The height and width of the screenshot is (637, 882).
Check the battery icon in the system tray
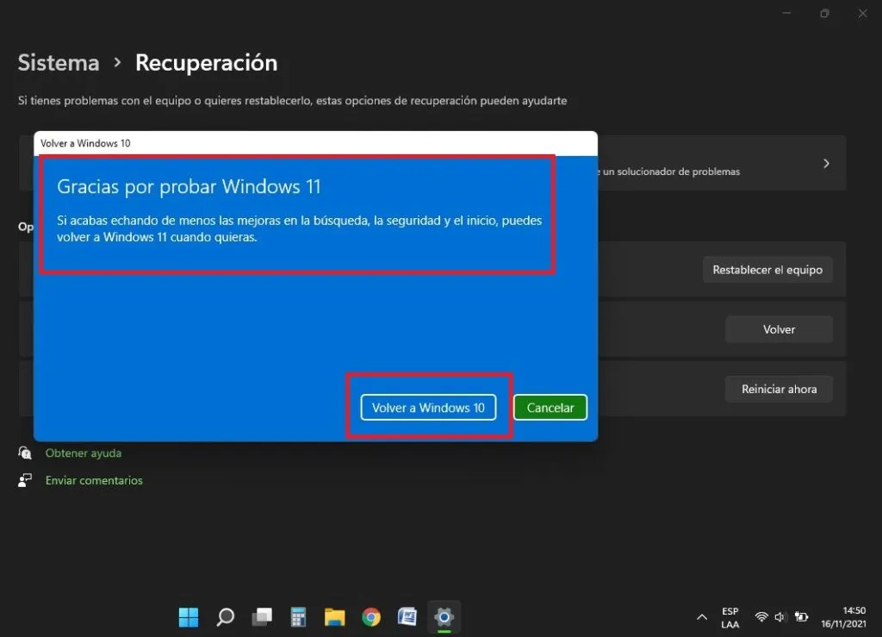coord(801,617)
